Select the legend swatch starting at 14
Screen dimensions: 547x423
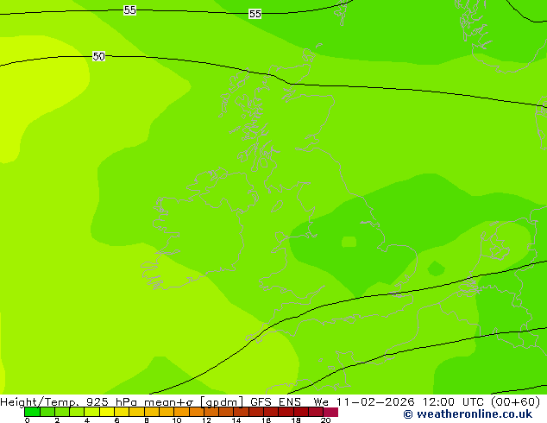point(241,412)
